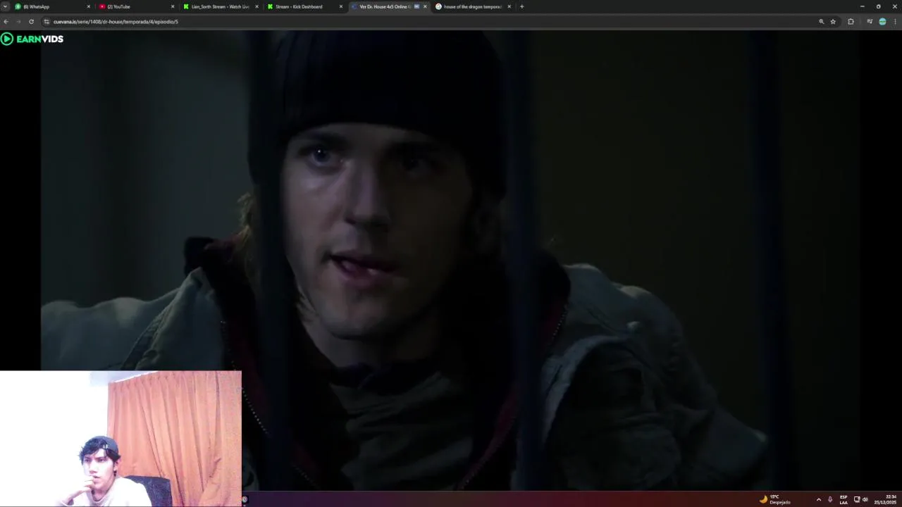Bookmark this page with the star
The width and height of the screenshot is (902, 507).
pyautogui.click(x=833, y=21)
